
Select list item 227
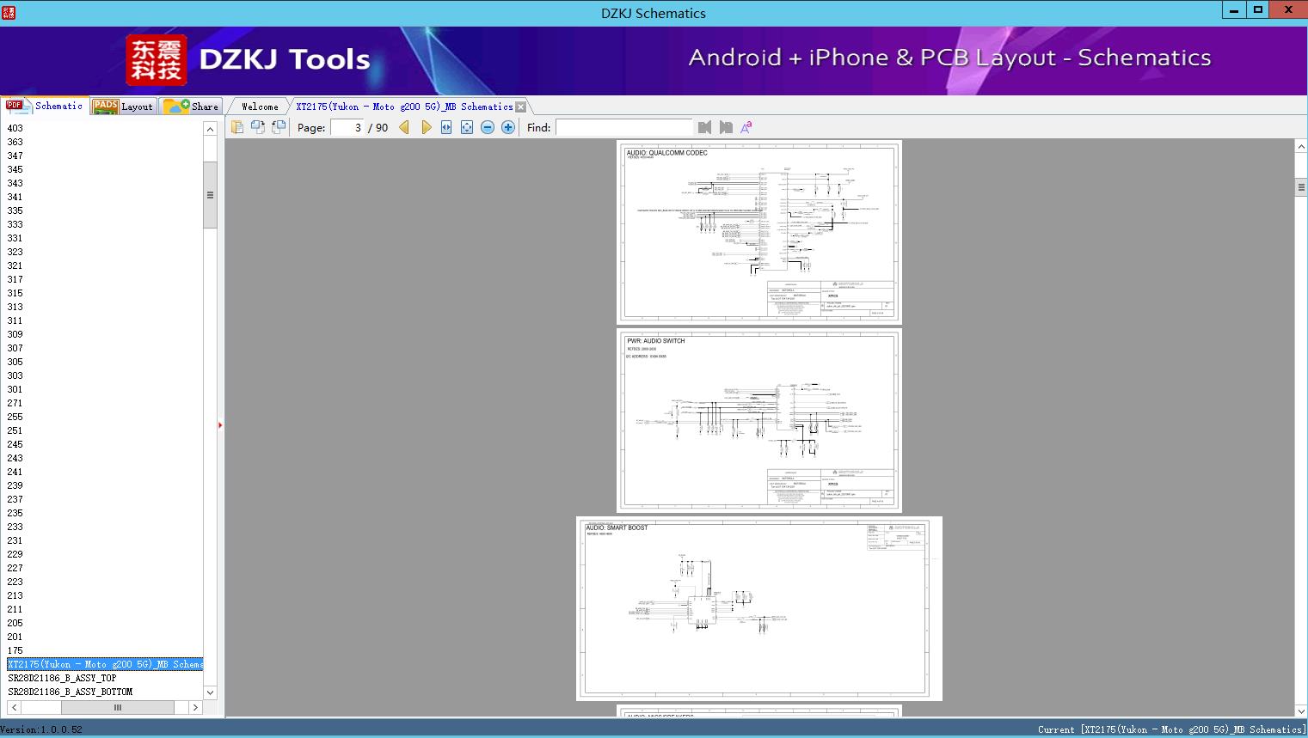tap(15, 568)
